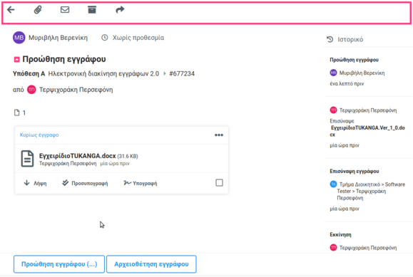Click the envelope mail icon
Screen dimensions: 413x277
(65, 10)
